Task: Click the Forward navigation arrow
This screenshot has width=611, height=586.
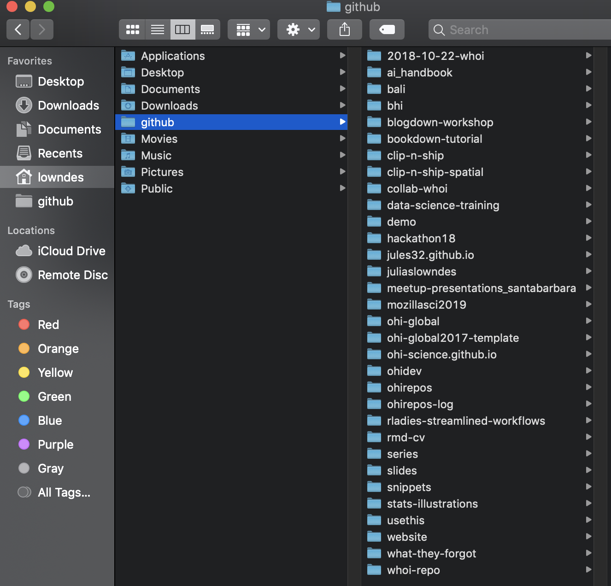Action: point(42,30)
